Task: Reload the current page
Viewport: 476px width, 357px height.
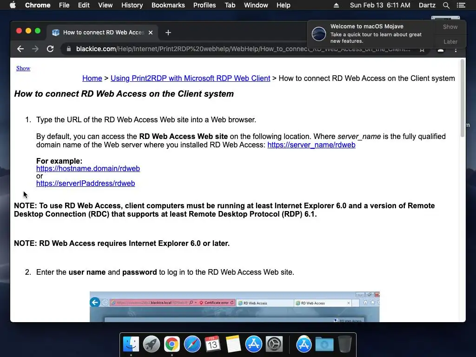Action: click(x=50, y=49)
